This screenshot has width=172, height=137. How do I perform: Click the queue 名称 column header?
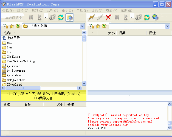pyautogui.click(x=12, y=104)
